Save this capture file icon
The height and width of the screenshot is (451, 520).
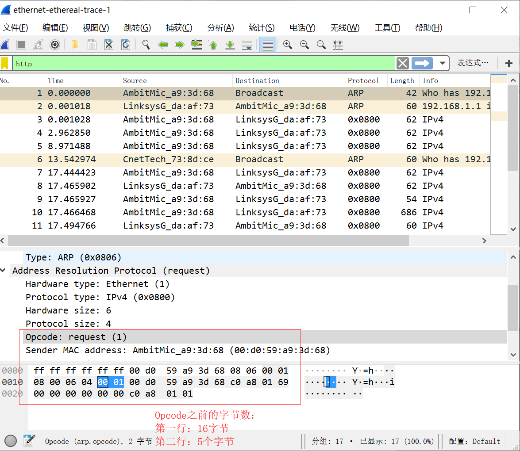[92, 44]
